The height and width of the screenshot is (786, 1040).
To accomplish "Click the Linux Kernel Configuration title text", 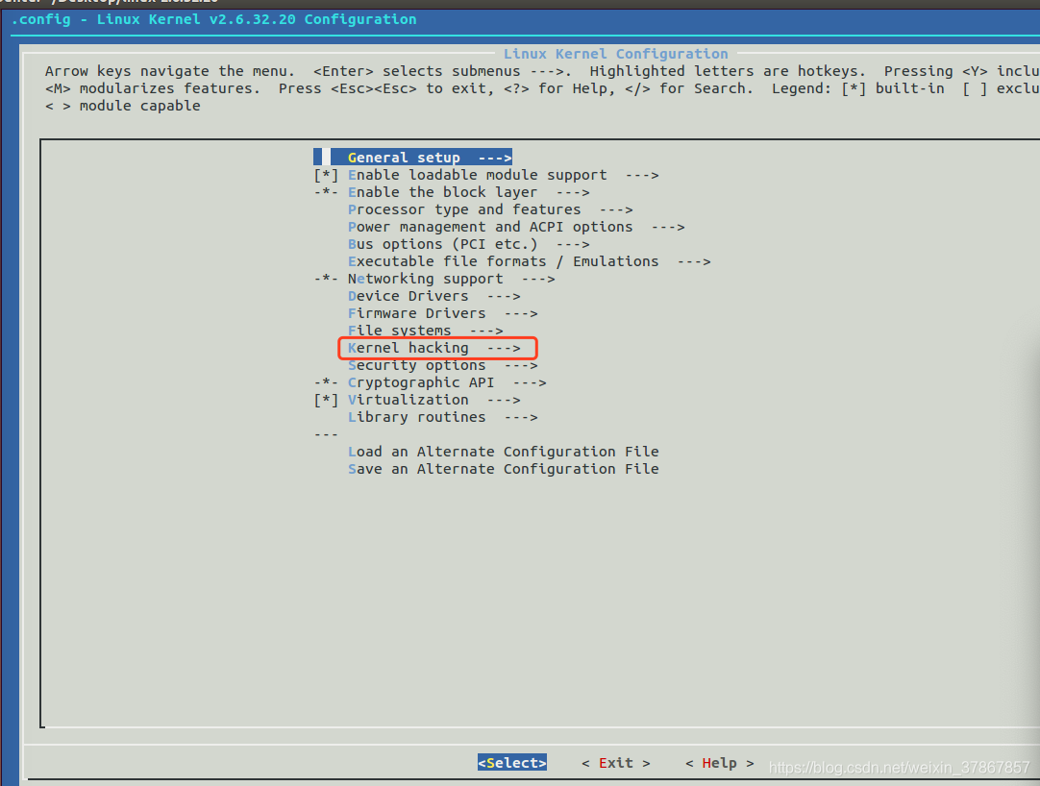I will (x=615, y=54).
